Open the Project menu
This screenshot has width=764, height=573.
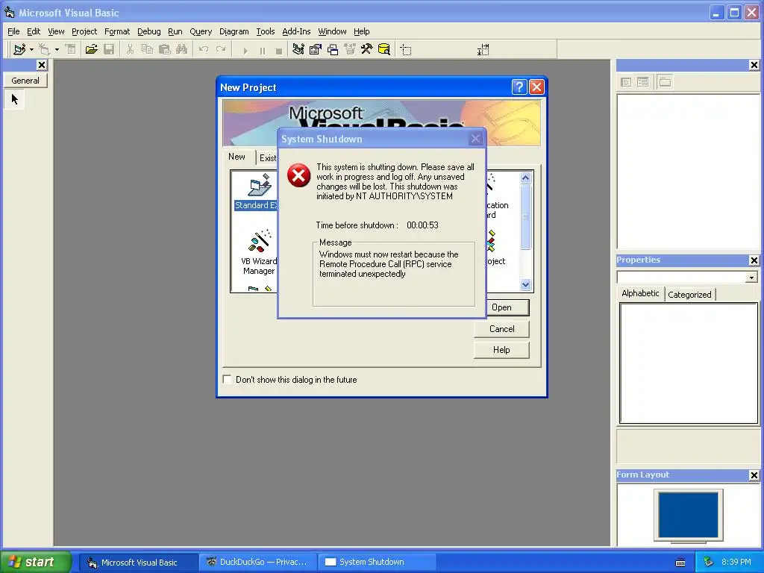tap(84, 31)
